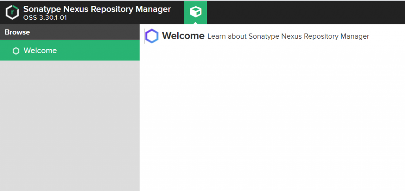405x191 pixels.
Task: Select the Welcome item in the sidebar
Action: click(x=70, y=51)
